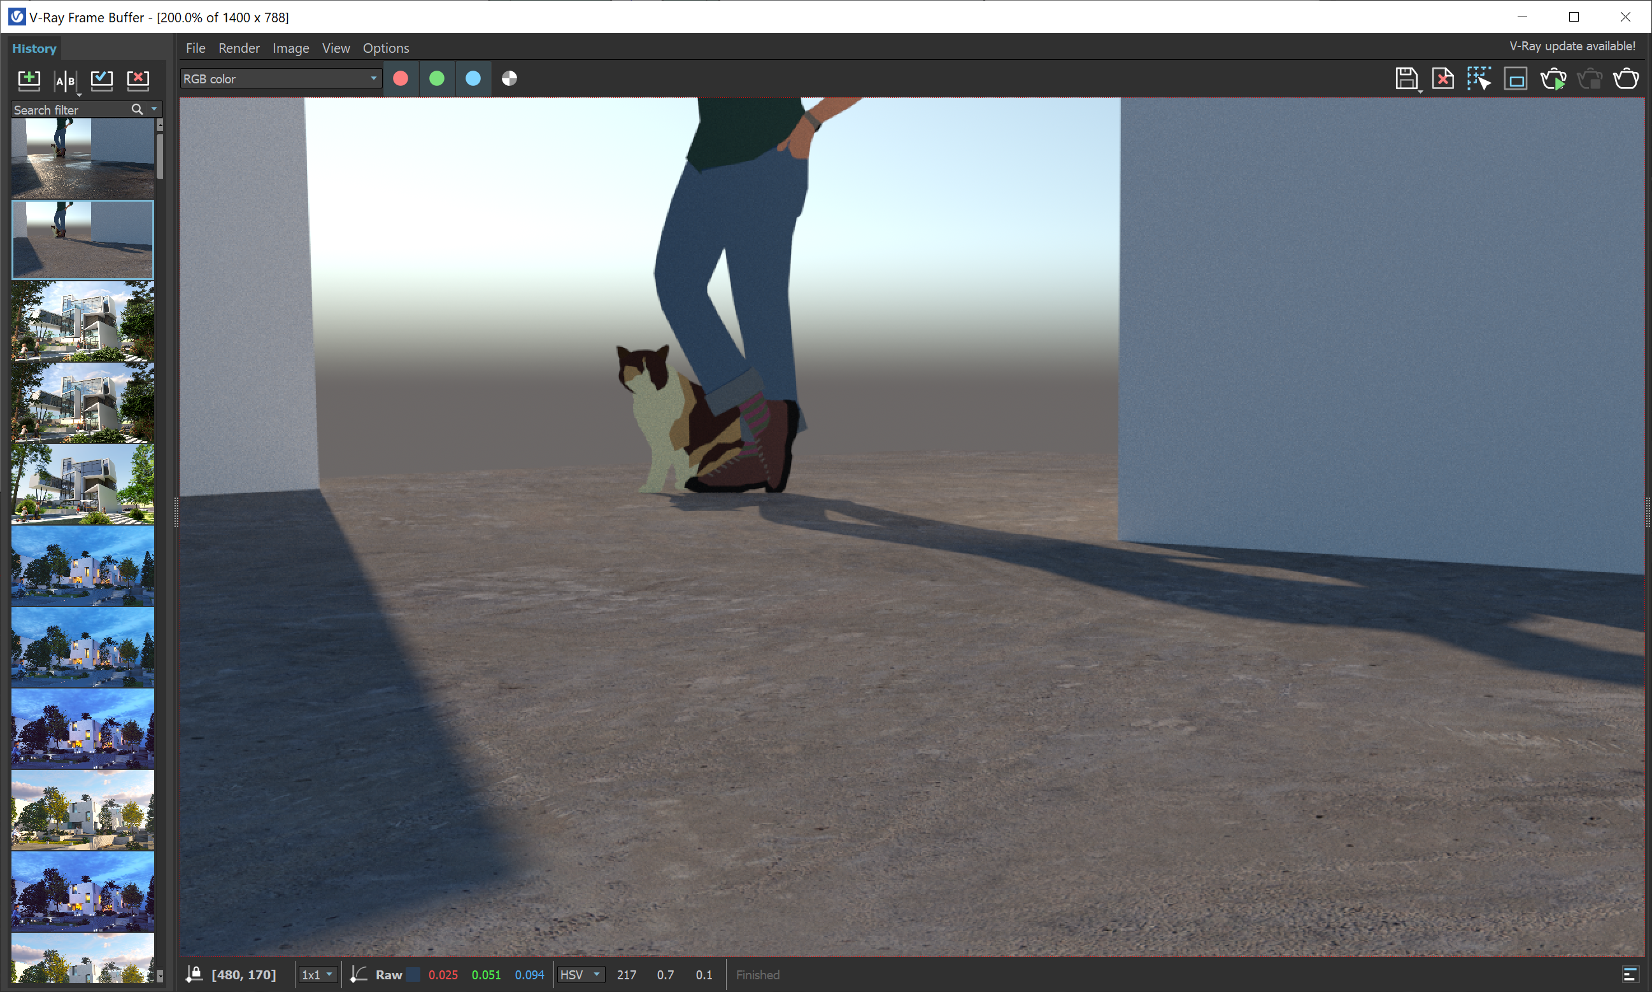The image size is (1652, 992).
Task: Click the history scrollbar up arrow
Action: tap(160, 125)
